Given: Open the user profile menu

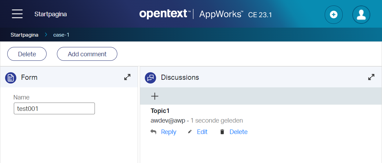Looking at the screenshot, I should 361,15.
